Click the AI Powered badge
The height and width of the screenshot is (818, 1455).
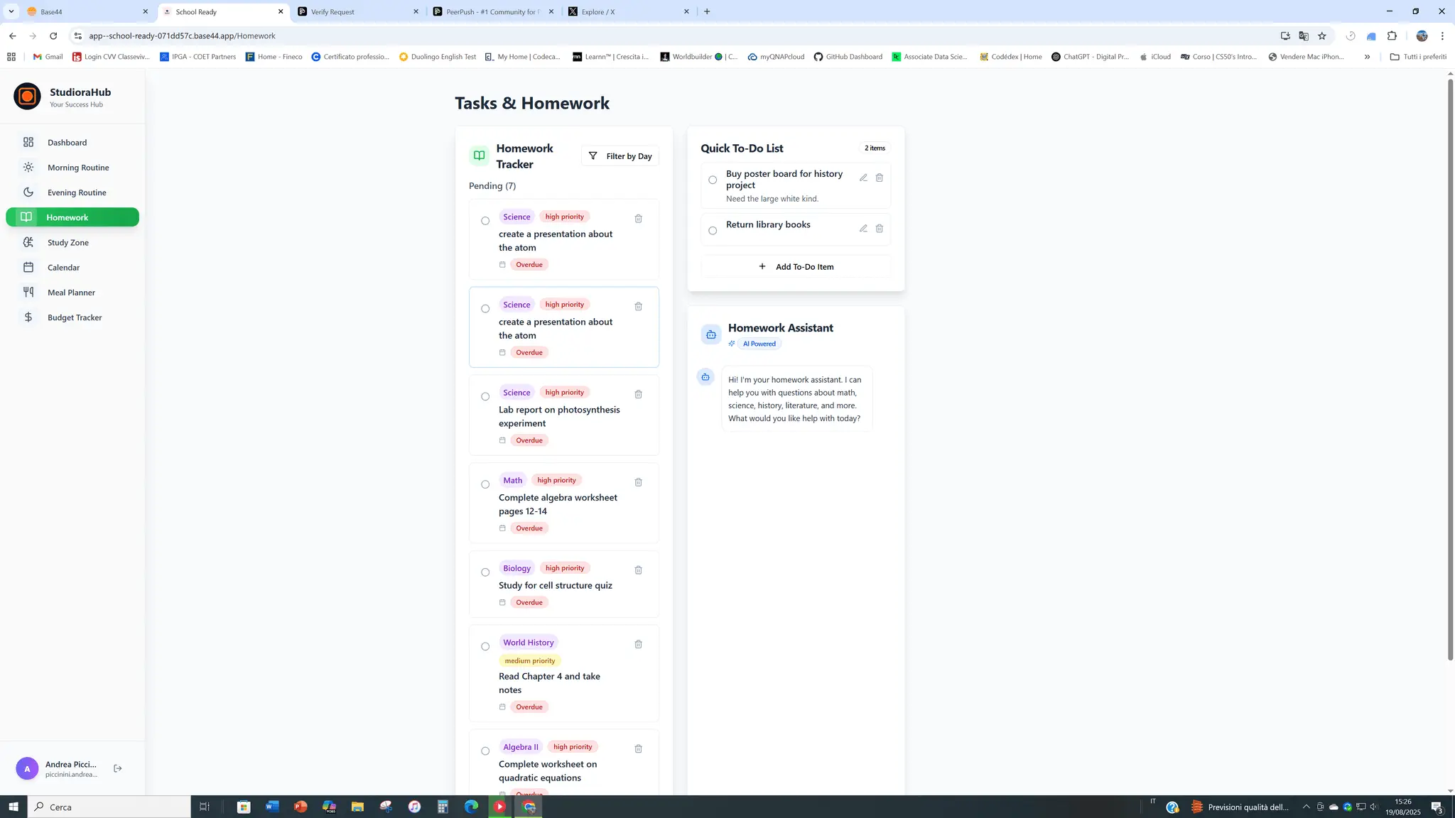pyautogui.click(x=759, y=344)
